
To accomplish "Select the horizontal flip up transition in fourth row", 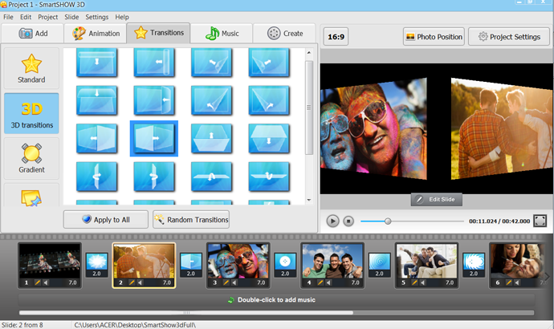I will [x=211, y=177].
